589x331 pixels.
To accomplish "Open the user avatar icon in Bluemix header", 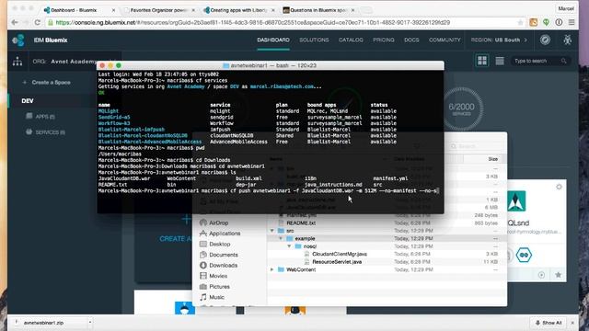I will coord(567,40).
